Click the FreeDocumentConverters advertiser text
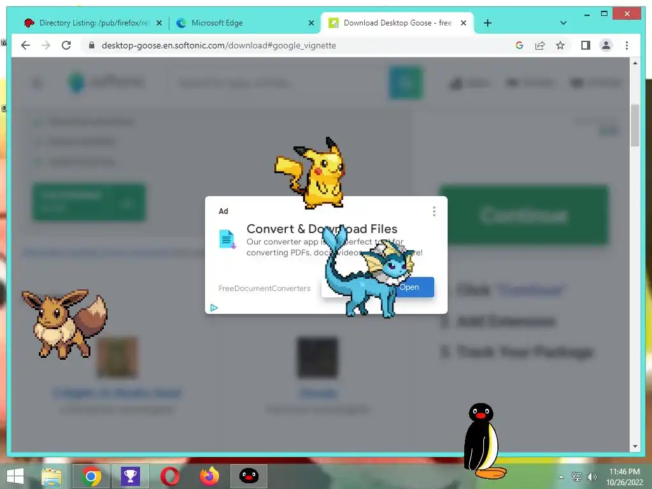The image size is (652, 489). tap(264, 288)
